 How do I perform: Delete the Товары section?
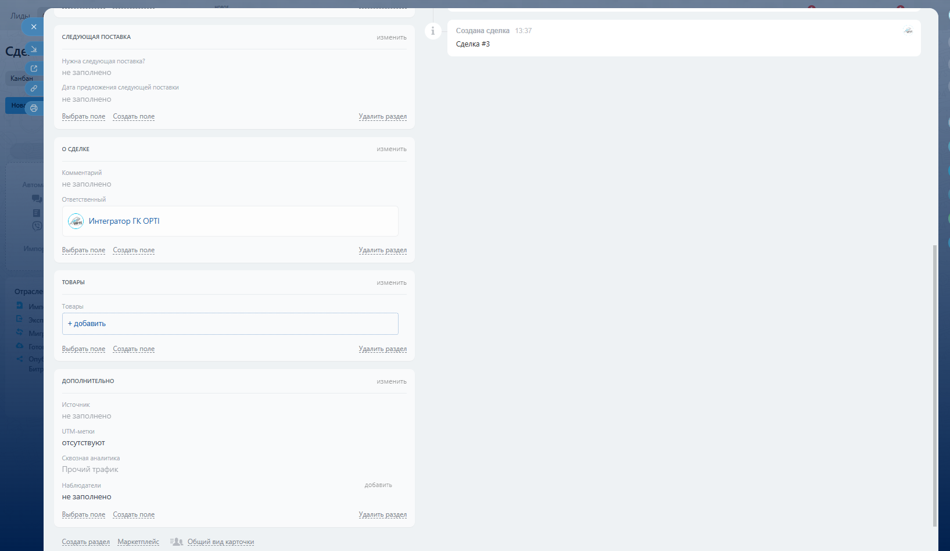382,349
